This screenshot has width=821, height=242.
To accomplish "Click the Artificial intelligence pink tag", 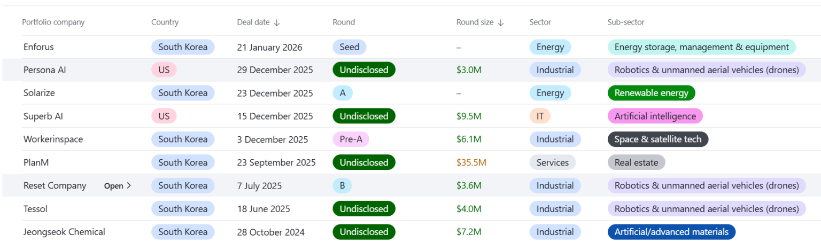I will pyautogui.click(x=655, y=116).
